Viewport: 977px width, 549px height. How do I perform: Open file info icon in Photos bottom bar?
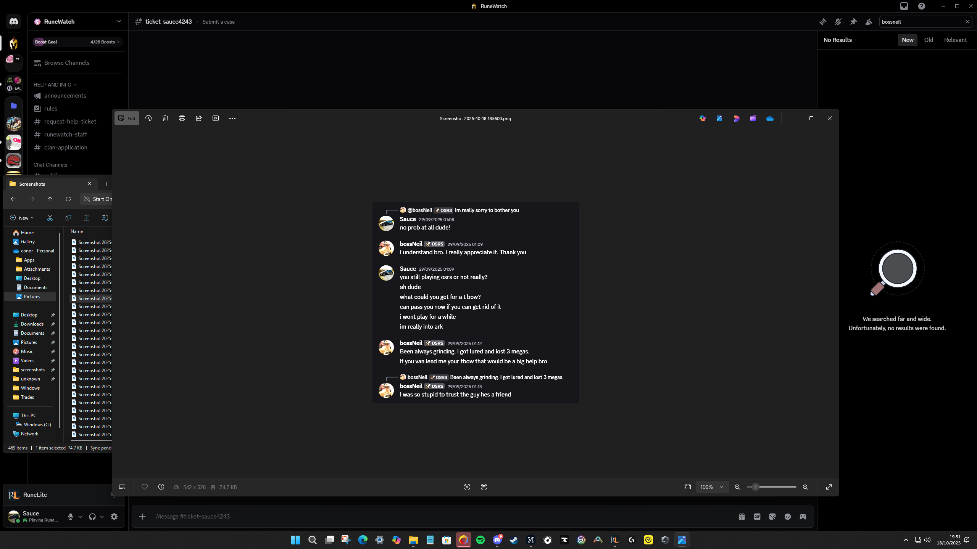[x=161, y=487]
